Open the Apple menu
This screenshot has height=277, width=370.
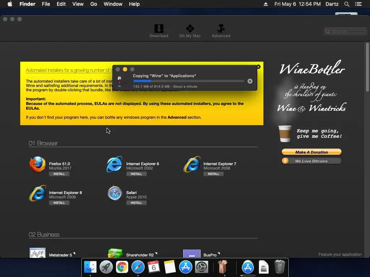coord(10,4)
